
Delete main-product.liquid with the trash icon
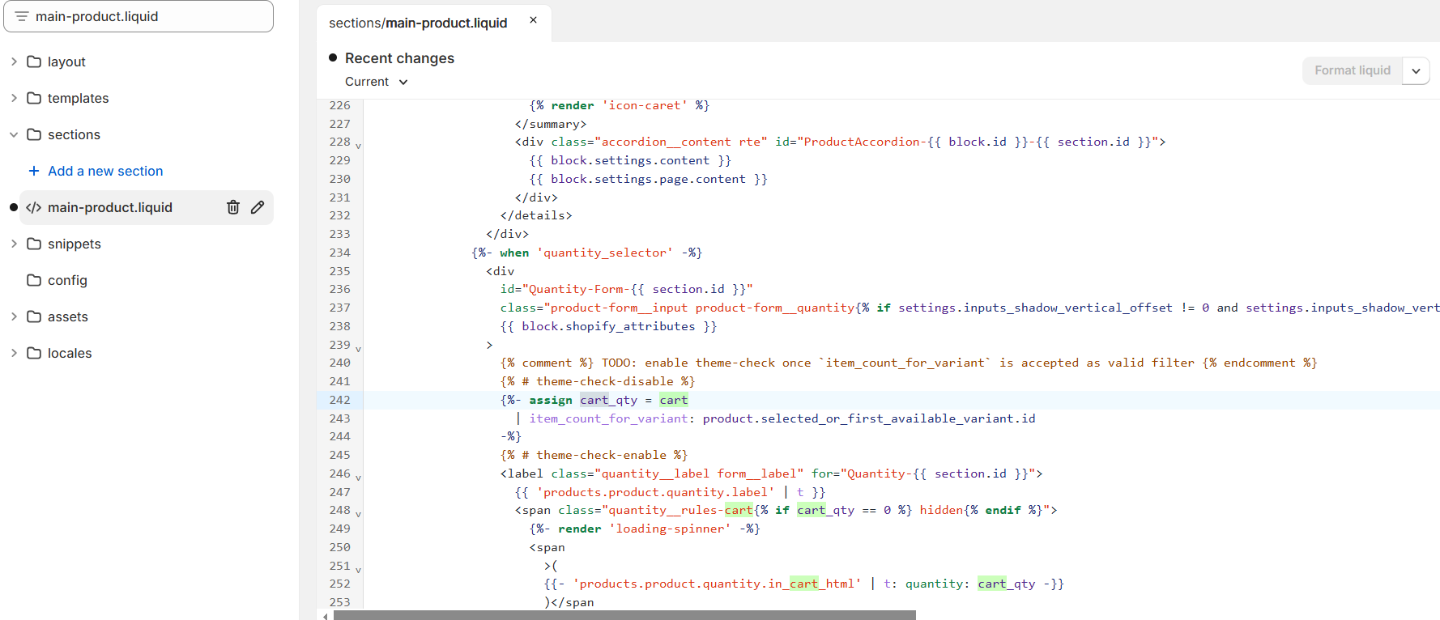233,207
